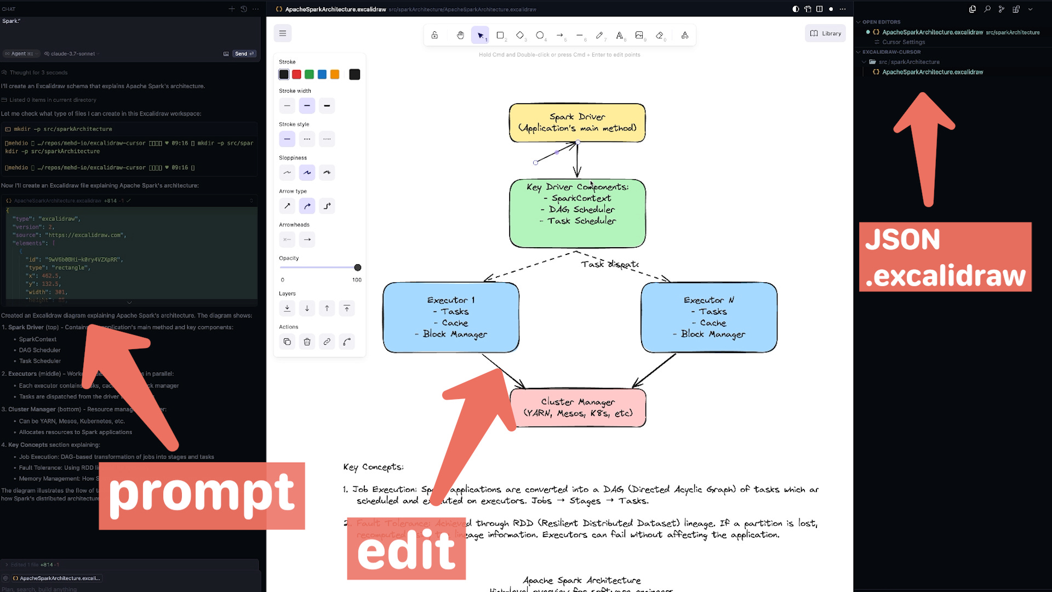Open the Extensions view icon
This screenshot has width=1052, height=592.
(x=1016, y=9)
